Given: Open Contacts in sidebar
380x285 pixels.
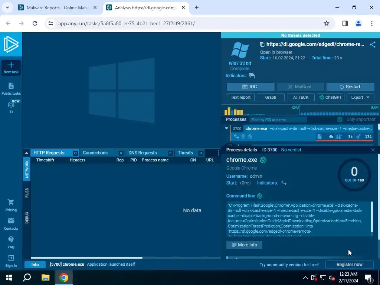Looking at the screenshot, I should [11, 224].
